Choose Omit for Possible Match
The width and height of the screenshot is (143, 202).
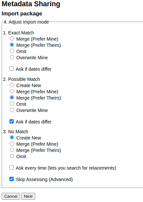pos(12,103)
